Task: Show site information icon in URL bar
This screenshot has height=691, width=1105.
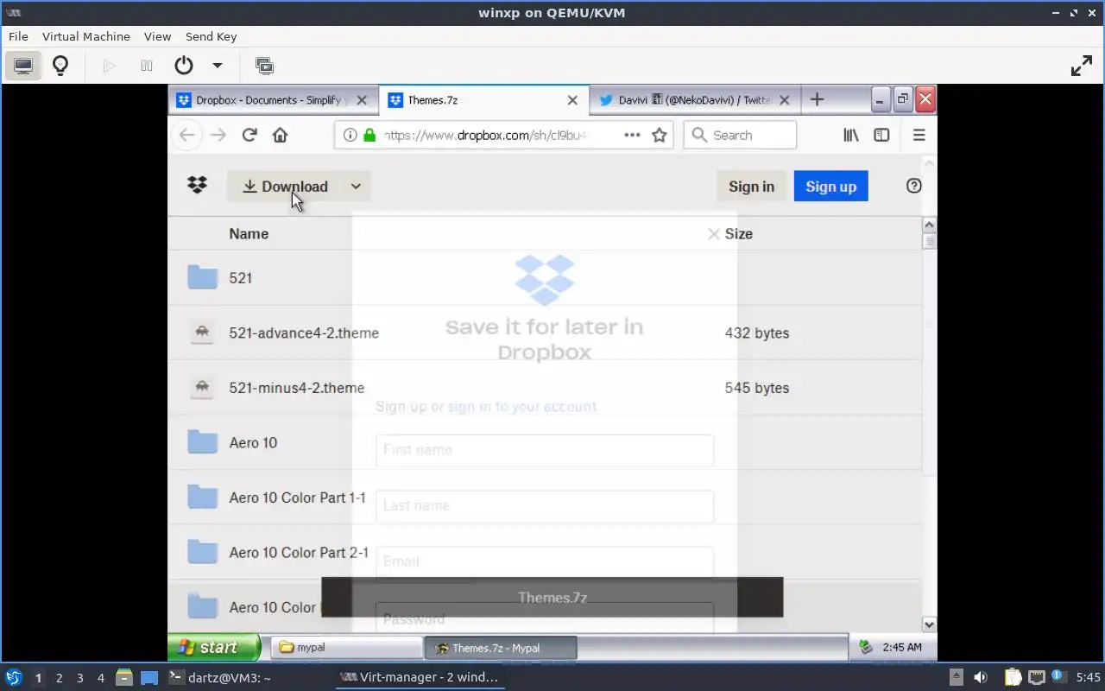Action: 350,135
